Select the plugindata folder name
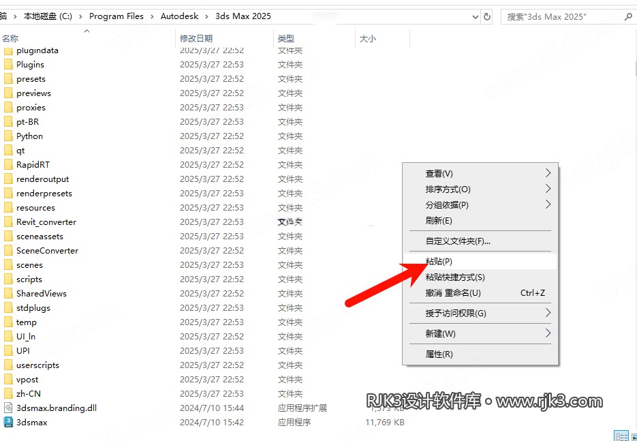Screen dimensions: 637x441 pos(37,51)
